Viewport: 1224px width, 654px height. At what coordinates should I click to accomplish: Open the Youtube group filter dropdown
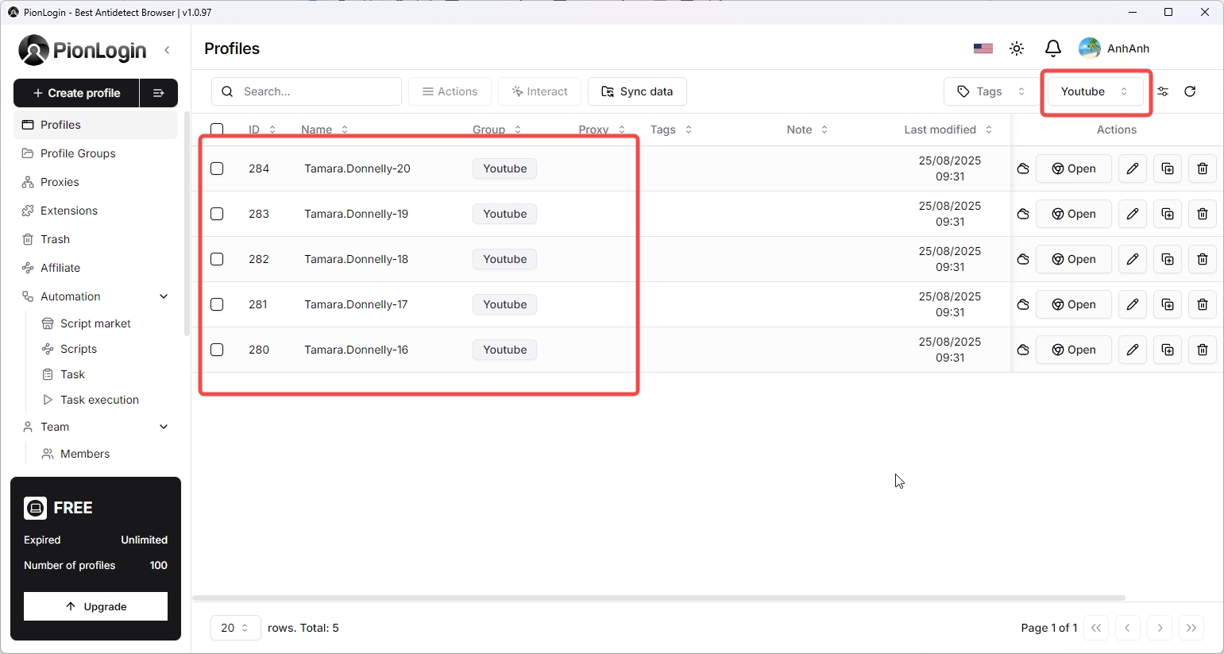point(1095,91)
